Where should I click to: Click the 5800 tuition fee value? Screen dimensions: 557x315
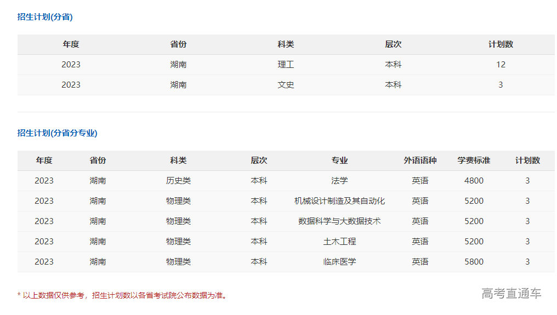coord(474,262)
